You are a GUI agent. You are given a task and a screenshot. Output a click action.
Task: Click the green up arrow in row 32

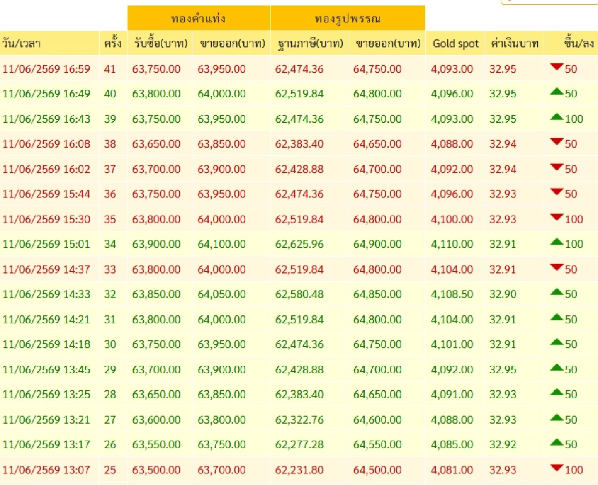[x=557, y=292]
